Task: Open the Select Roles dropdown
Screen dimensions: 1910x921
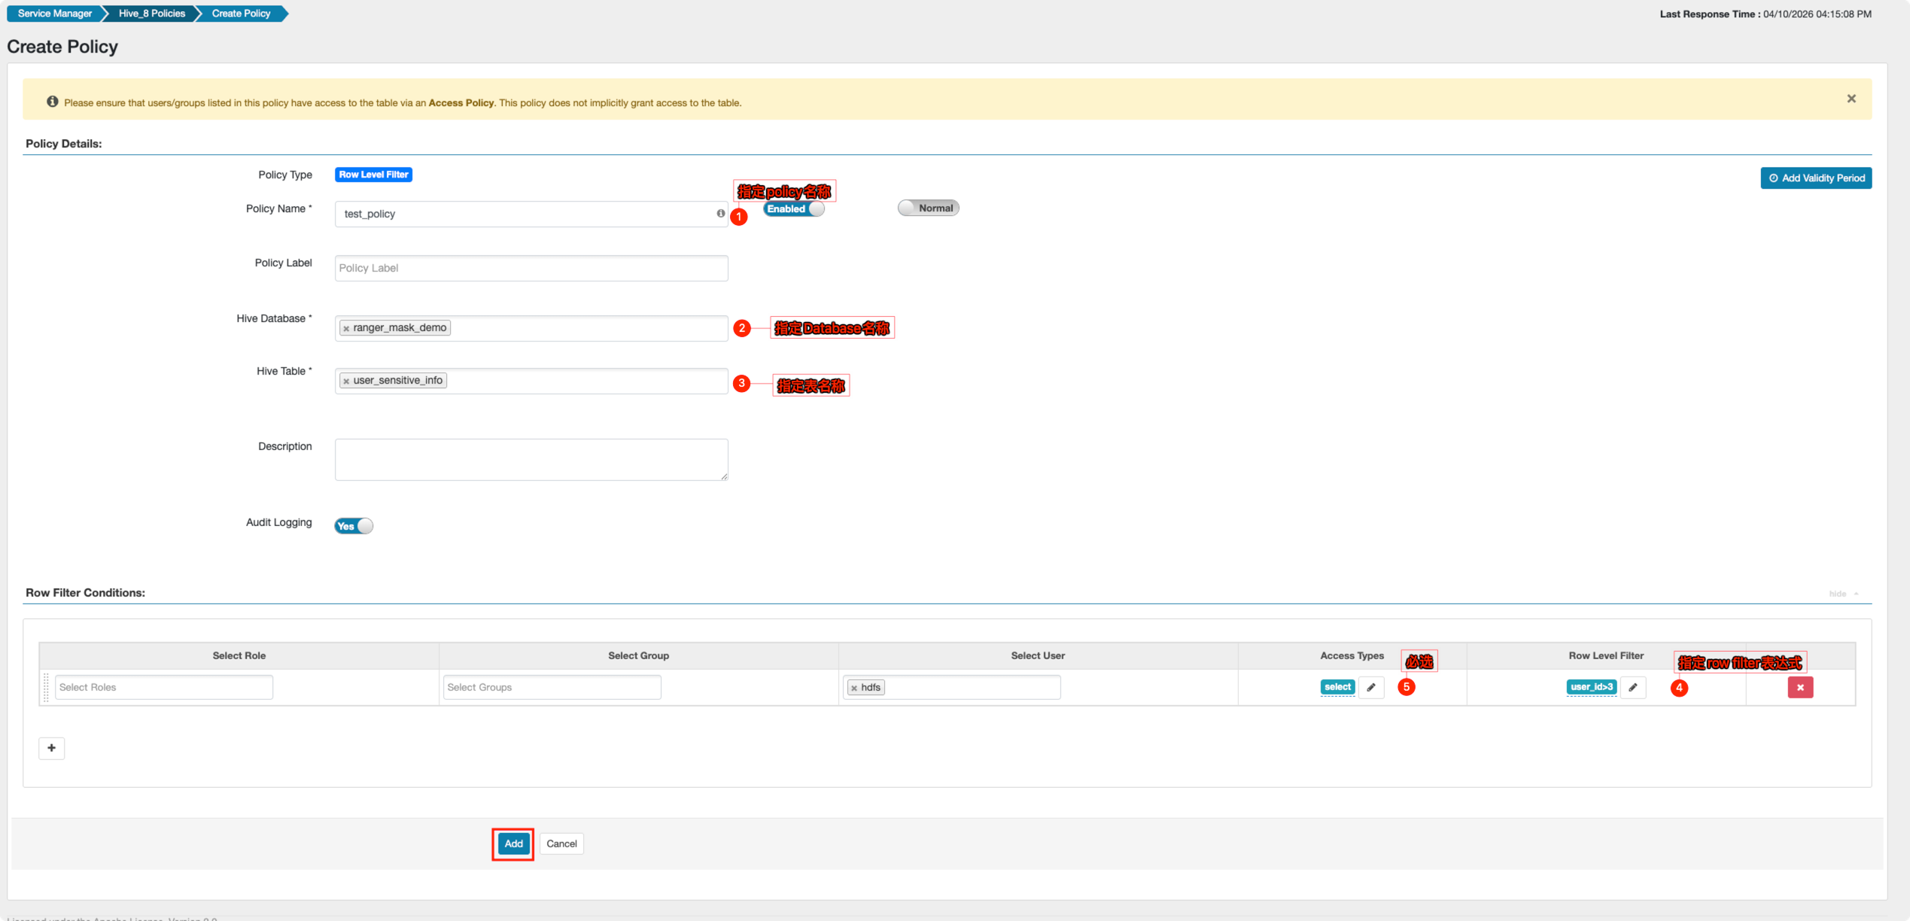Action: pyautogui.click(x=163, y=687)
